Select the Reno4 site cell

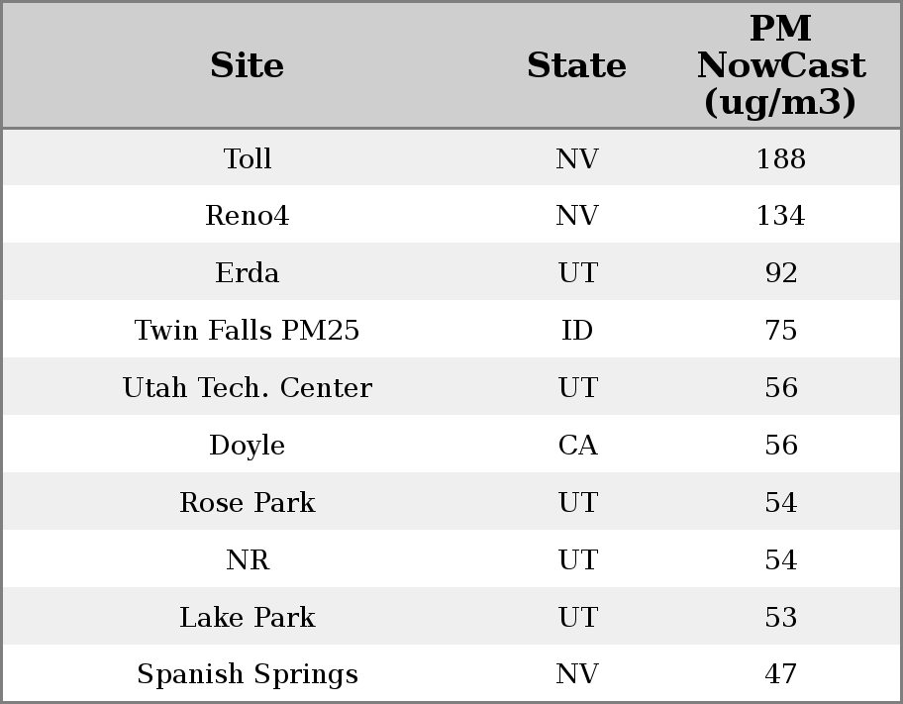pos(247,216)
